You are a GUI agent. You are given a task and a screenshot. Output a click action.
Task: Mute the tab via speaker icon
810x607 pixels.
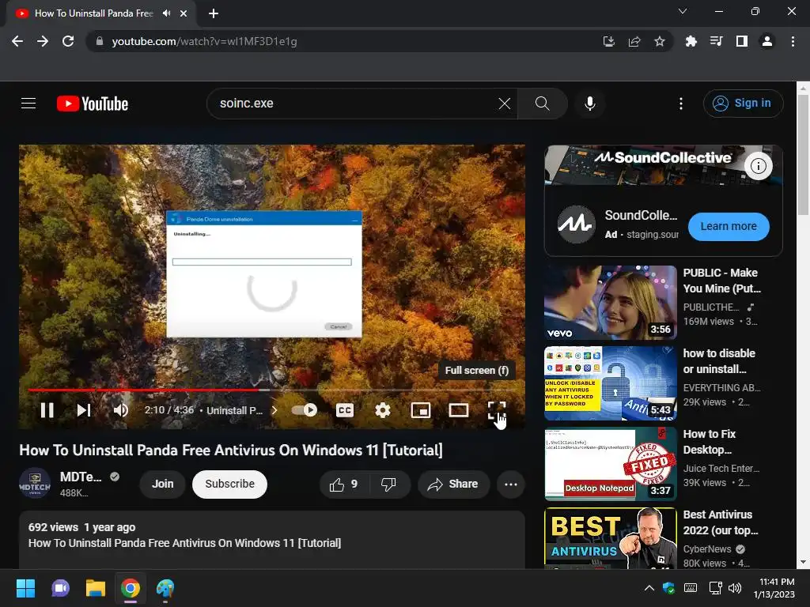pyautogui.click(x=166, y=13)
